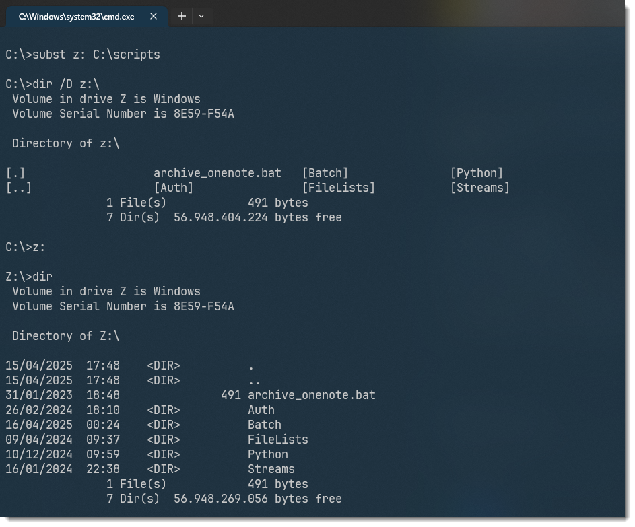
Task: Click the [FileLists] bracketed directory entry
Action: click(x=338, y=188)
